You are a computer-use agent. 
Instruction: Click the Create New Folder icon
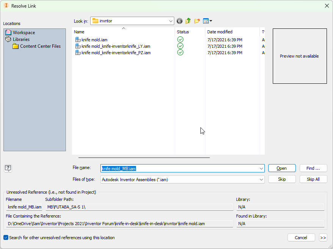click(x=197, y=21)
